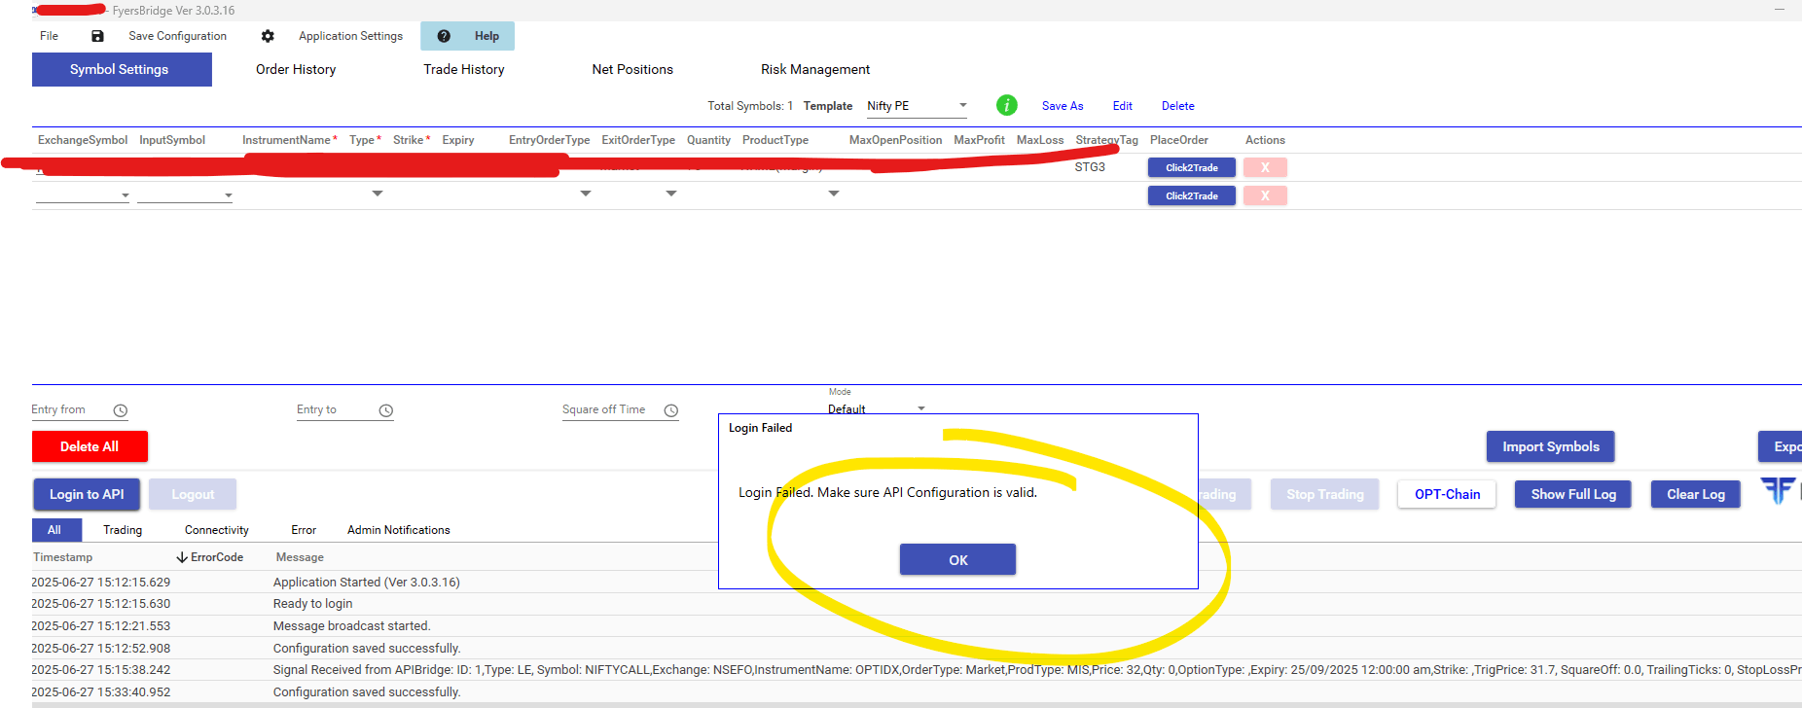Image resolution: width=1802 pixels, height=708 pixels.
Task: Click the green info icon near Template
Action: tap(1007, 105)
